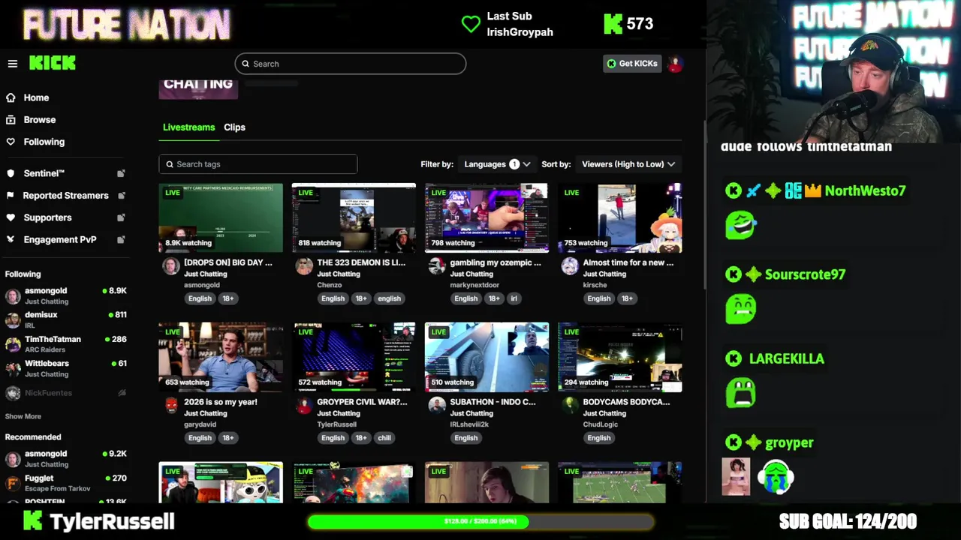961x540 pixels.
Task: Open the [DROPS ON] BIG DAY stream thumbnail
Action: click(221, 217)
